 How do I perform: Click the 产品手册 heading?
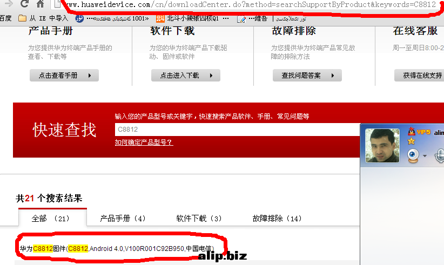[x=51, y=31]
